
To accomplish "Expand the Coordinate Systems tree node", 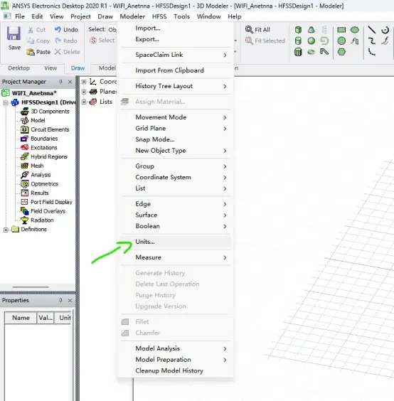I will (84, 82).
